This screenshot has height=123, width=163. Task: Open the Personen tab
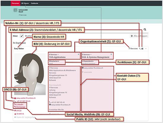pyautogui.click(x=15, y=3)
